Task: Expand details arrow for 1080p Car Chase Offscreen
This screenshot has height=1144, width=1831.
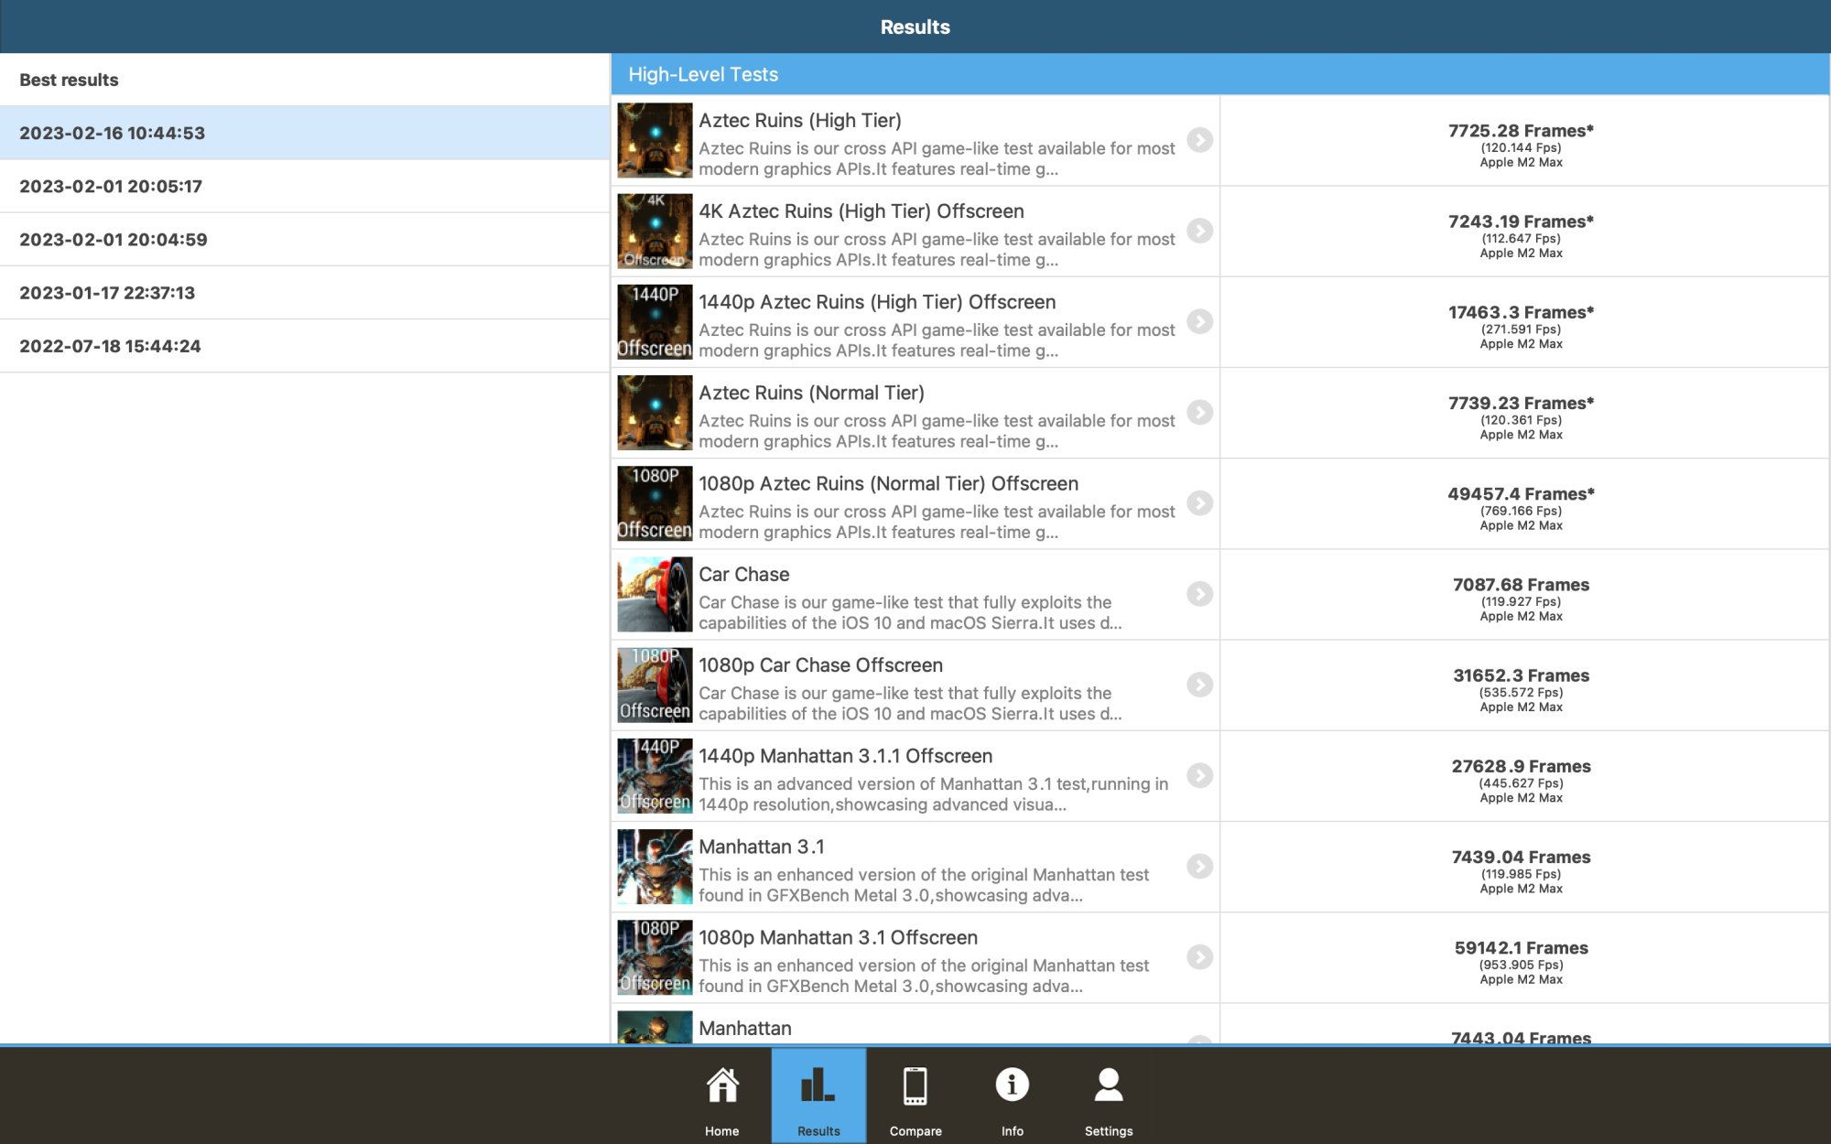Action: (1199, 685)
